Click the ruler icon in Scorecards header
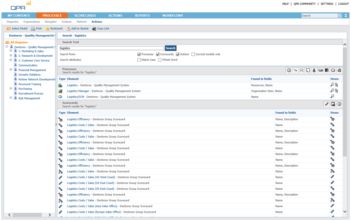This screenshot has width=351, height=221. pos(327,104)
